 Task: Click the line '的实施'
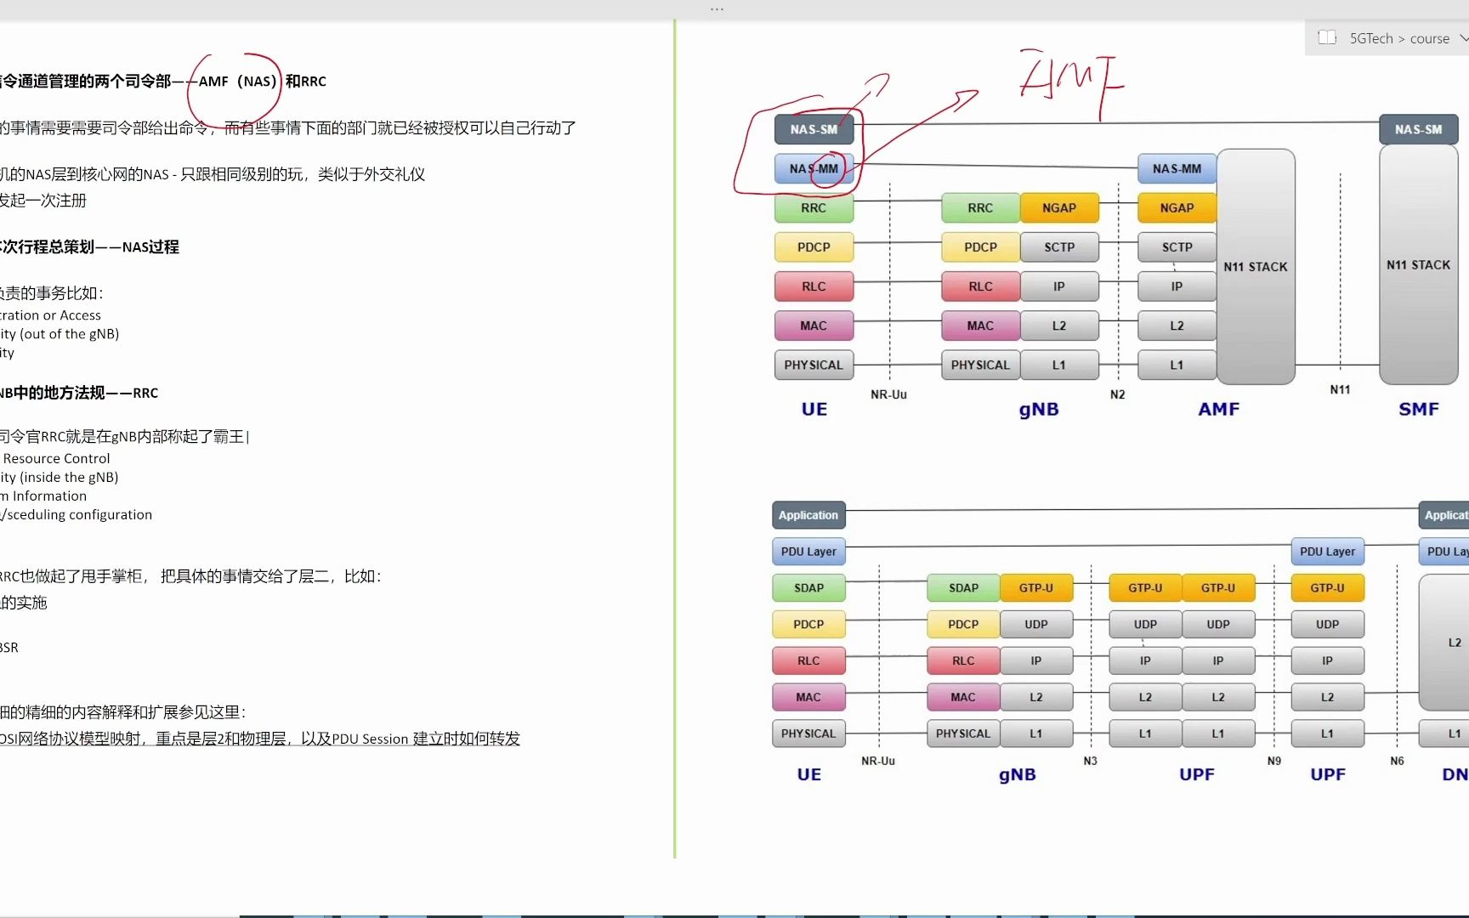pos(24,603)
